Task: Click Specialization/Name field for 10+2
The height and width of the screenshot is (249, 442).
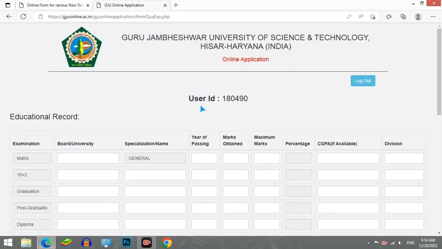Action: (155, 175)
